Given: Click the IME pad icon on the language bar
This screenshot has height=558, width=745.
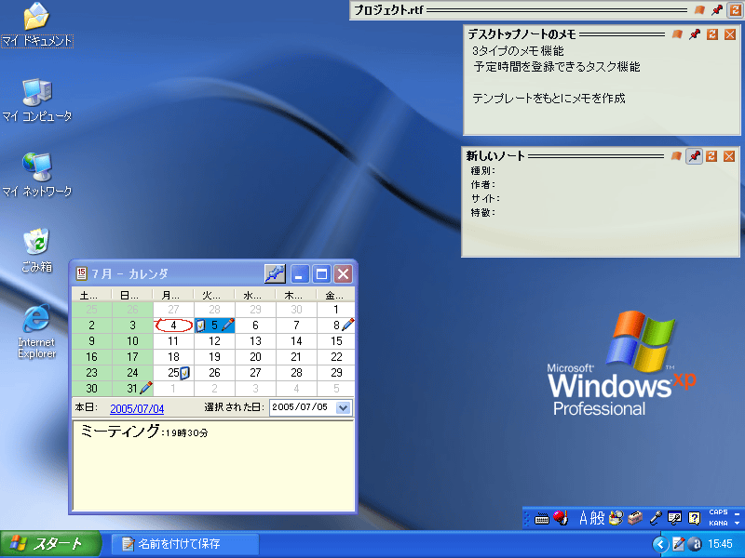Looking at the screenshot, I should 616,518.
